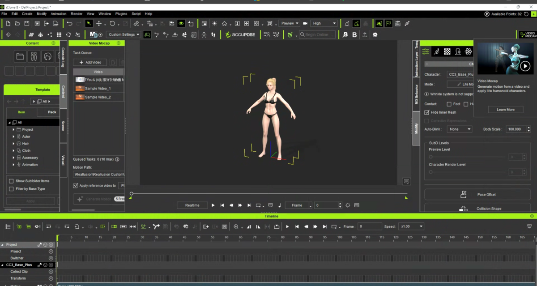Open the timeline Speed x1.00 dropdown
Image resolution: width=537 pixels, height=286 pixels.
point(411,226)
